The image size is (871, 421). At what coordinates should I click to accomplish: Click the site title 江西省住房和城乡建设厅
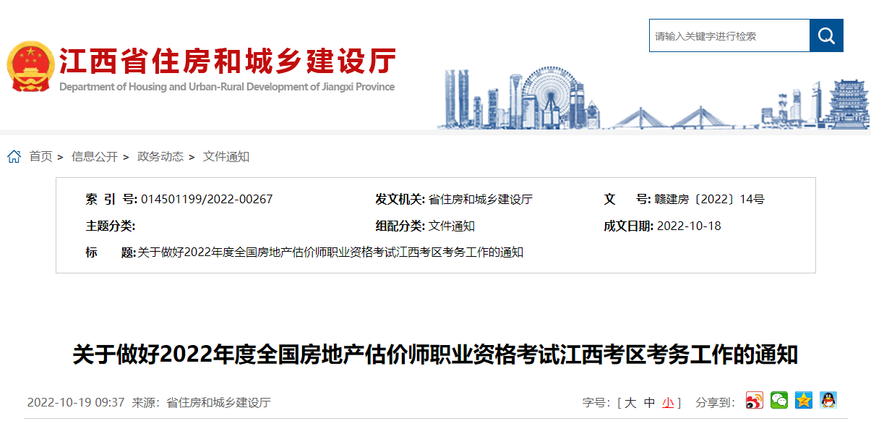tap(228, 61)
